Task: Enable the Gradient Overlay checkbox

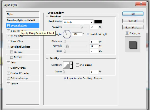Action: coord(9,73)
